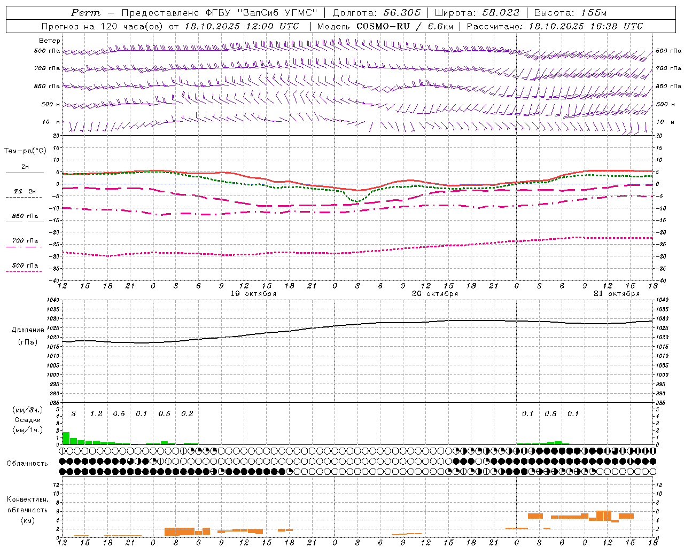Click '700 гПа' in the temperature legend
The width and height of the screenshot is (684, 547).
point(25,241)
